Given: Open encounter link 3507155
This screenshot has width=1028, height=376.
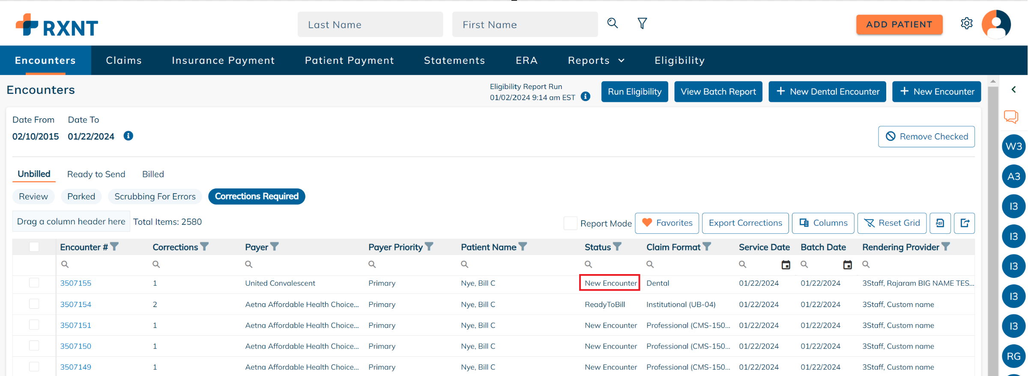Looking at the screenshot, I should (x=76, y=283).
